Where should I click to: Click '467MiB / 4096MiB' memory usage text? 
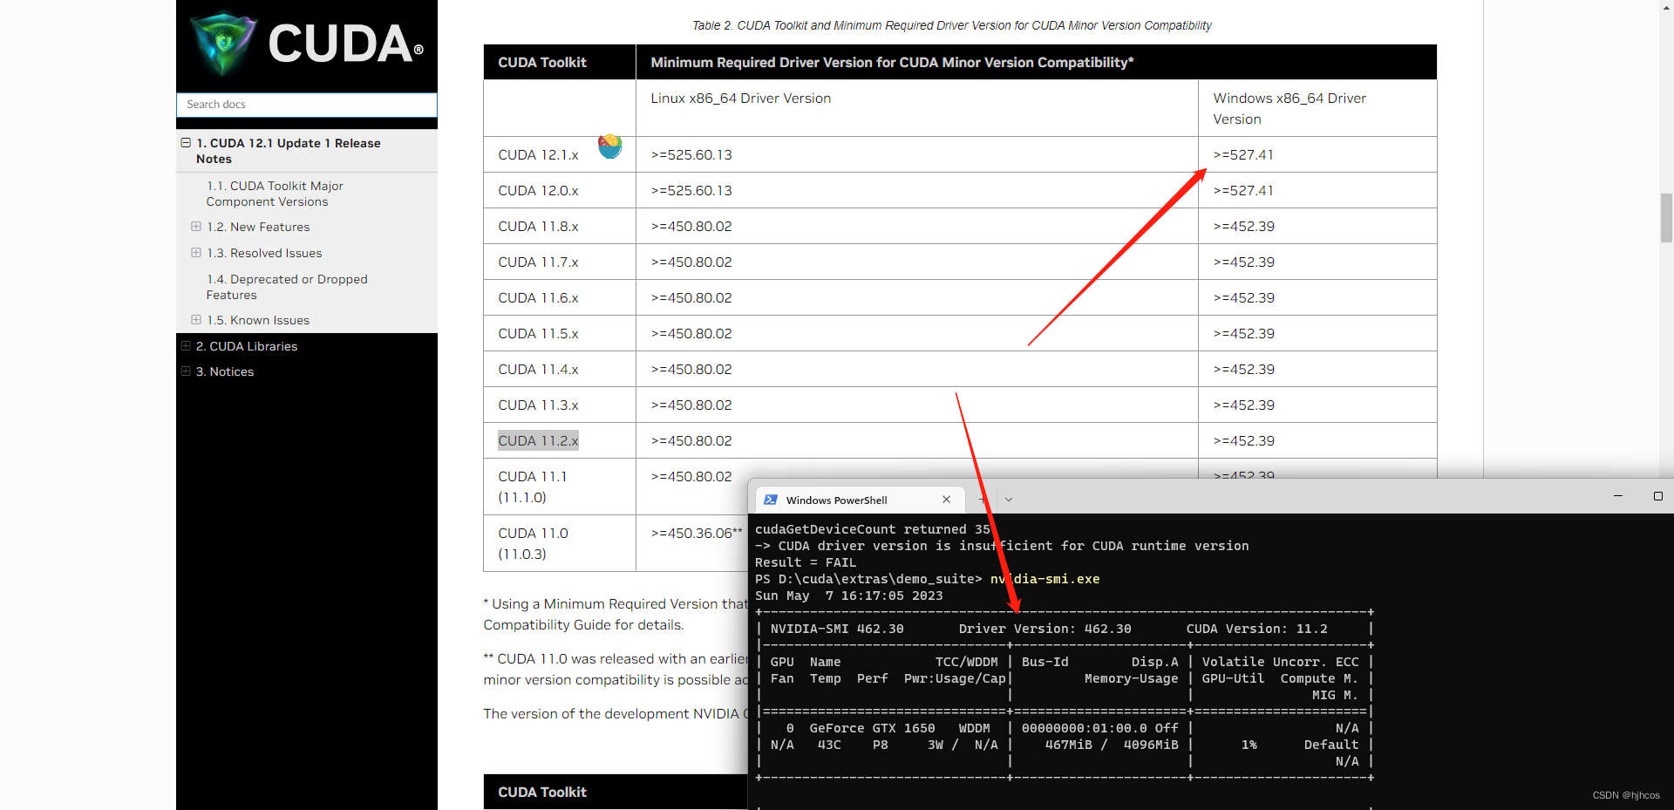pos(1112,745)
